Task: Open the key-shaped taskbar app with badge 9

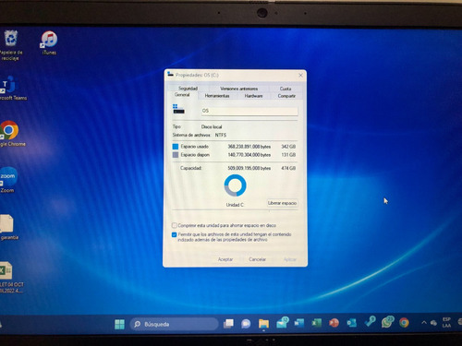Action: (x=370, y=322)
